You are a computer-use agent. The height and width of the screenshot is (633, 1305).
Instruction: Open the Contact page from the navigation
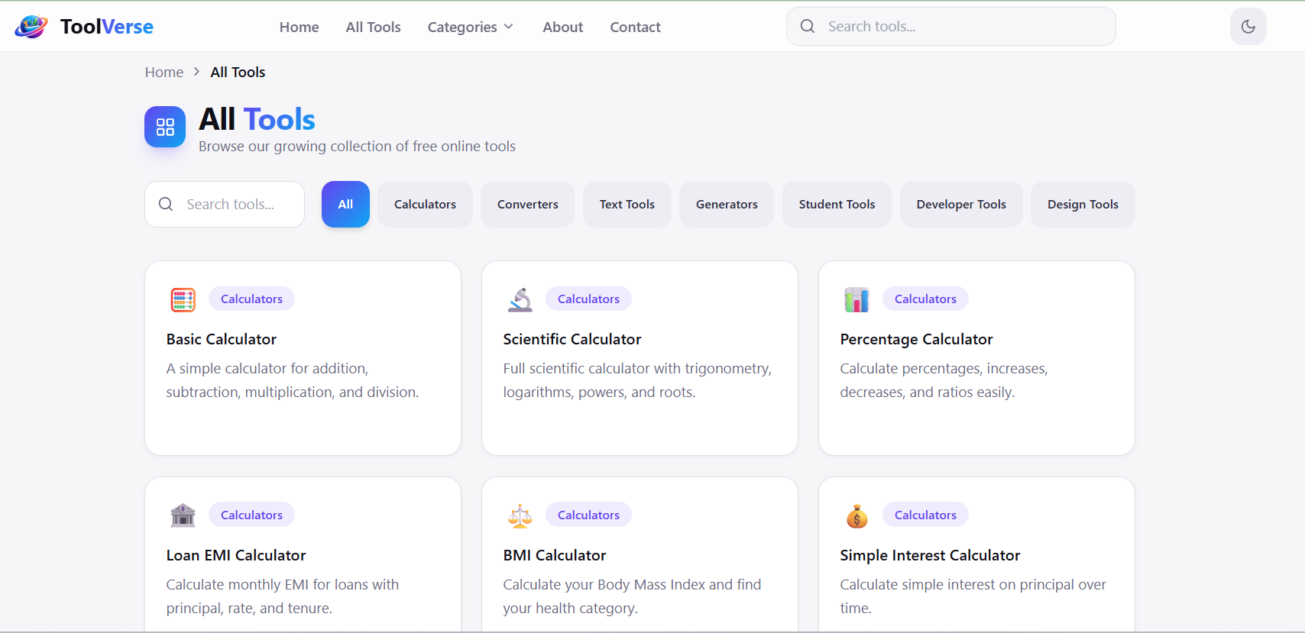tap(635, 27)
